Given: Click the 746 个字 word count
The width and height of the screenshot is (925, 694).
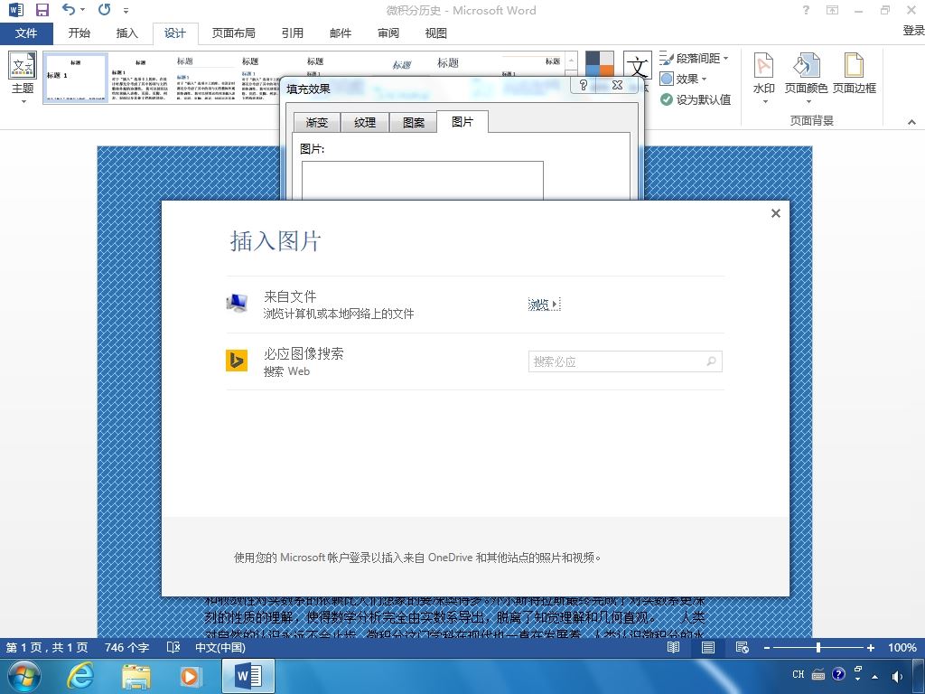Looking at the screenshot, I should 126,647.
